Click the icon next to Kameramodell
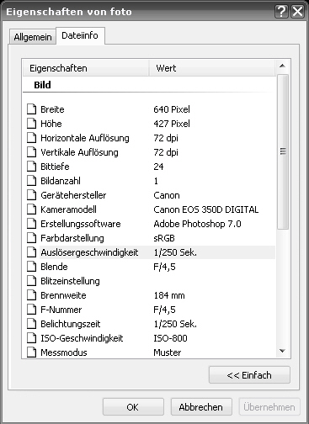This screenshot has width=309, height=424. 32,209
